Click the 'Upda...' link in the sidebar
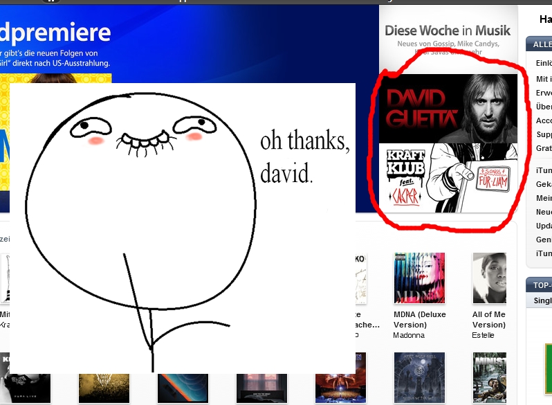The image size is (552, 405). coord(544,226)
